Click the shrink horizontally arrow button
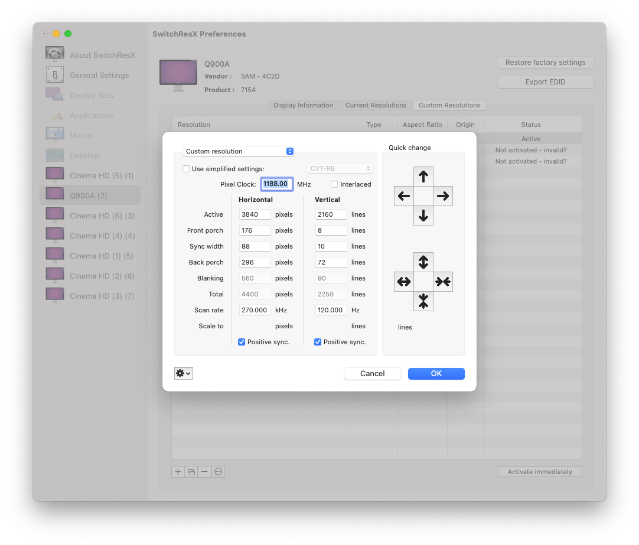The height and width of the screenshot is (545, 639). pos(442,282)
